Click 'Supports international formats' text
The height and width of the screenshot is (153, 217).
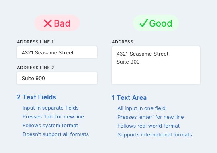click(x=155, y=135)
